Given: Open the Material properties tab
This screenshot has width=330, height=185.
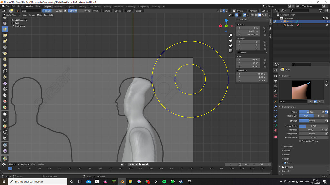Looking at the screenshot, I should [276, 130].
